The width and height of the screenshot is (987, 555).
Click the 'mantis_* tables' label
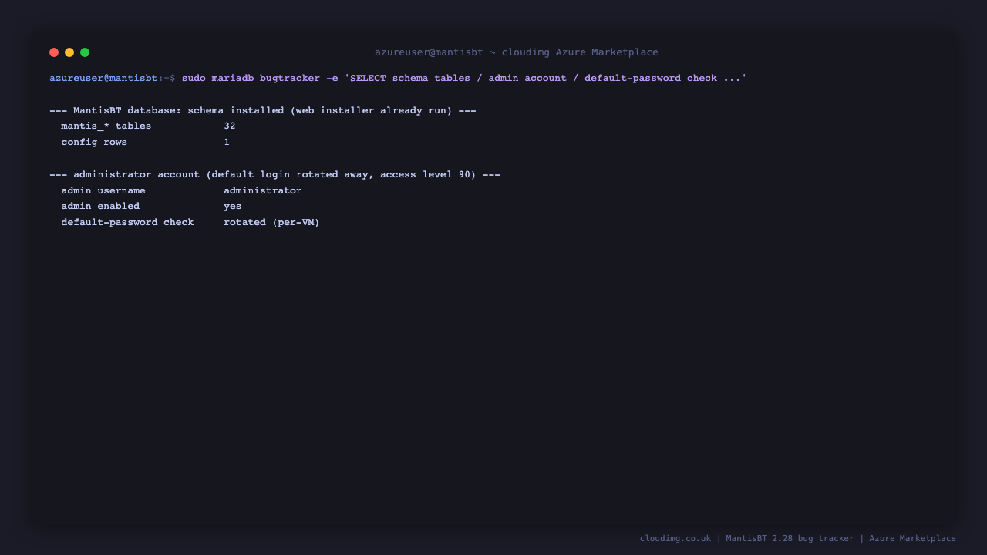pos(106,126)
